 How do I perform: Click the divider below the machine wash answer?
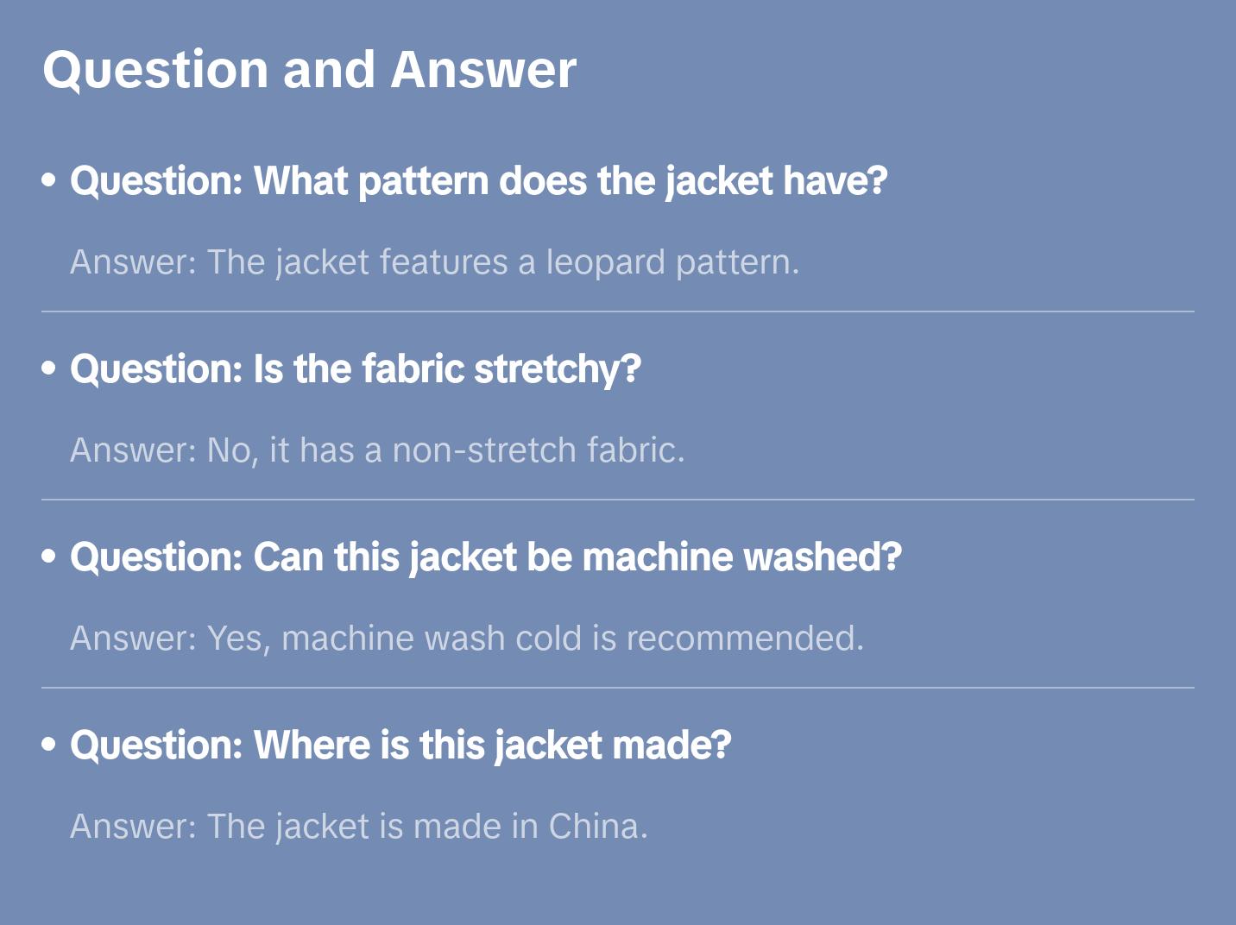618,688
